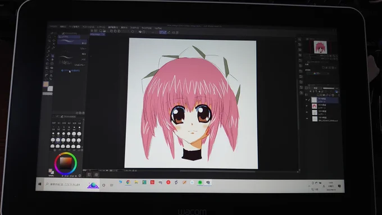Image resolution: width=382 pixels, height=215 pixels.
Task: Choose the highlighted brush size preset
Action: point(58,140)
